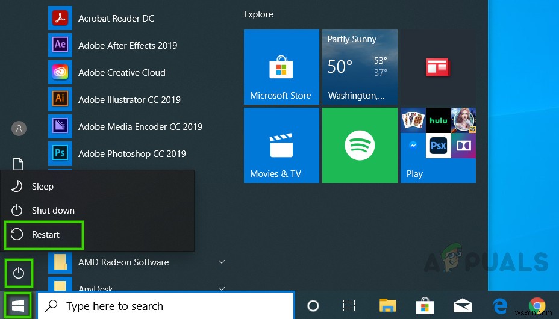Open the game character icon in Play tile
This screenshot has width=559, height=319.
tap(463, 120)
